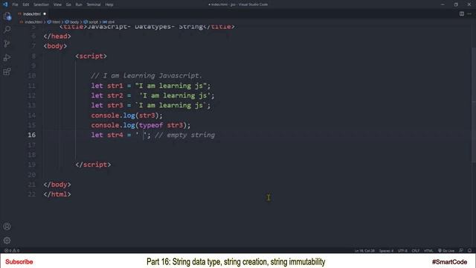Click the '// empty string' comment
Viewport: 476px width, 268px height.
(185, 135)
